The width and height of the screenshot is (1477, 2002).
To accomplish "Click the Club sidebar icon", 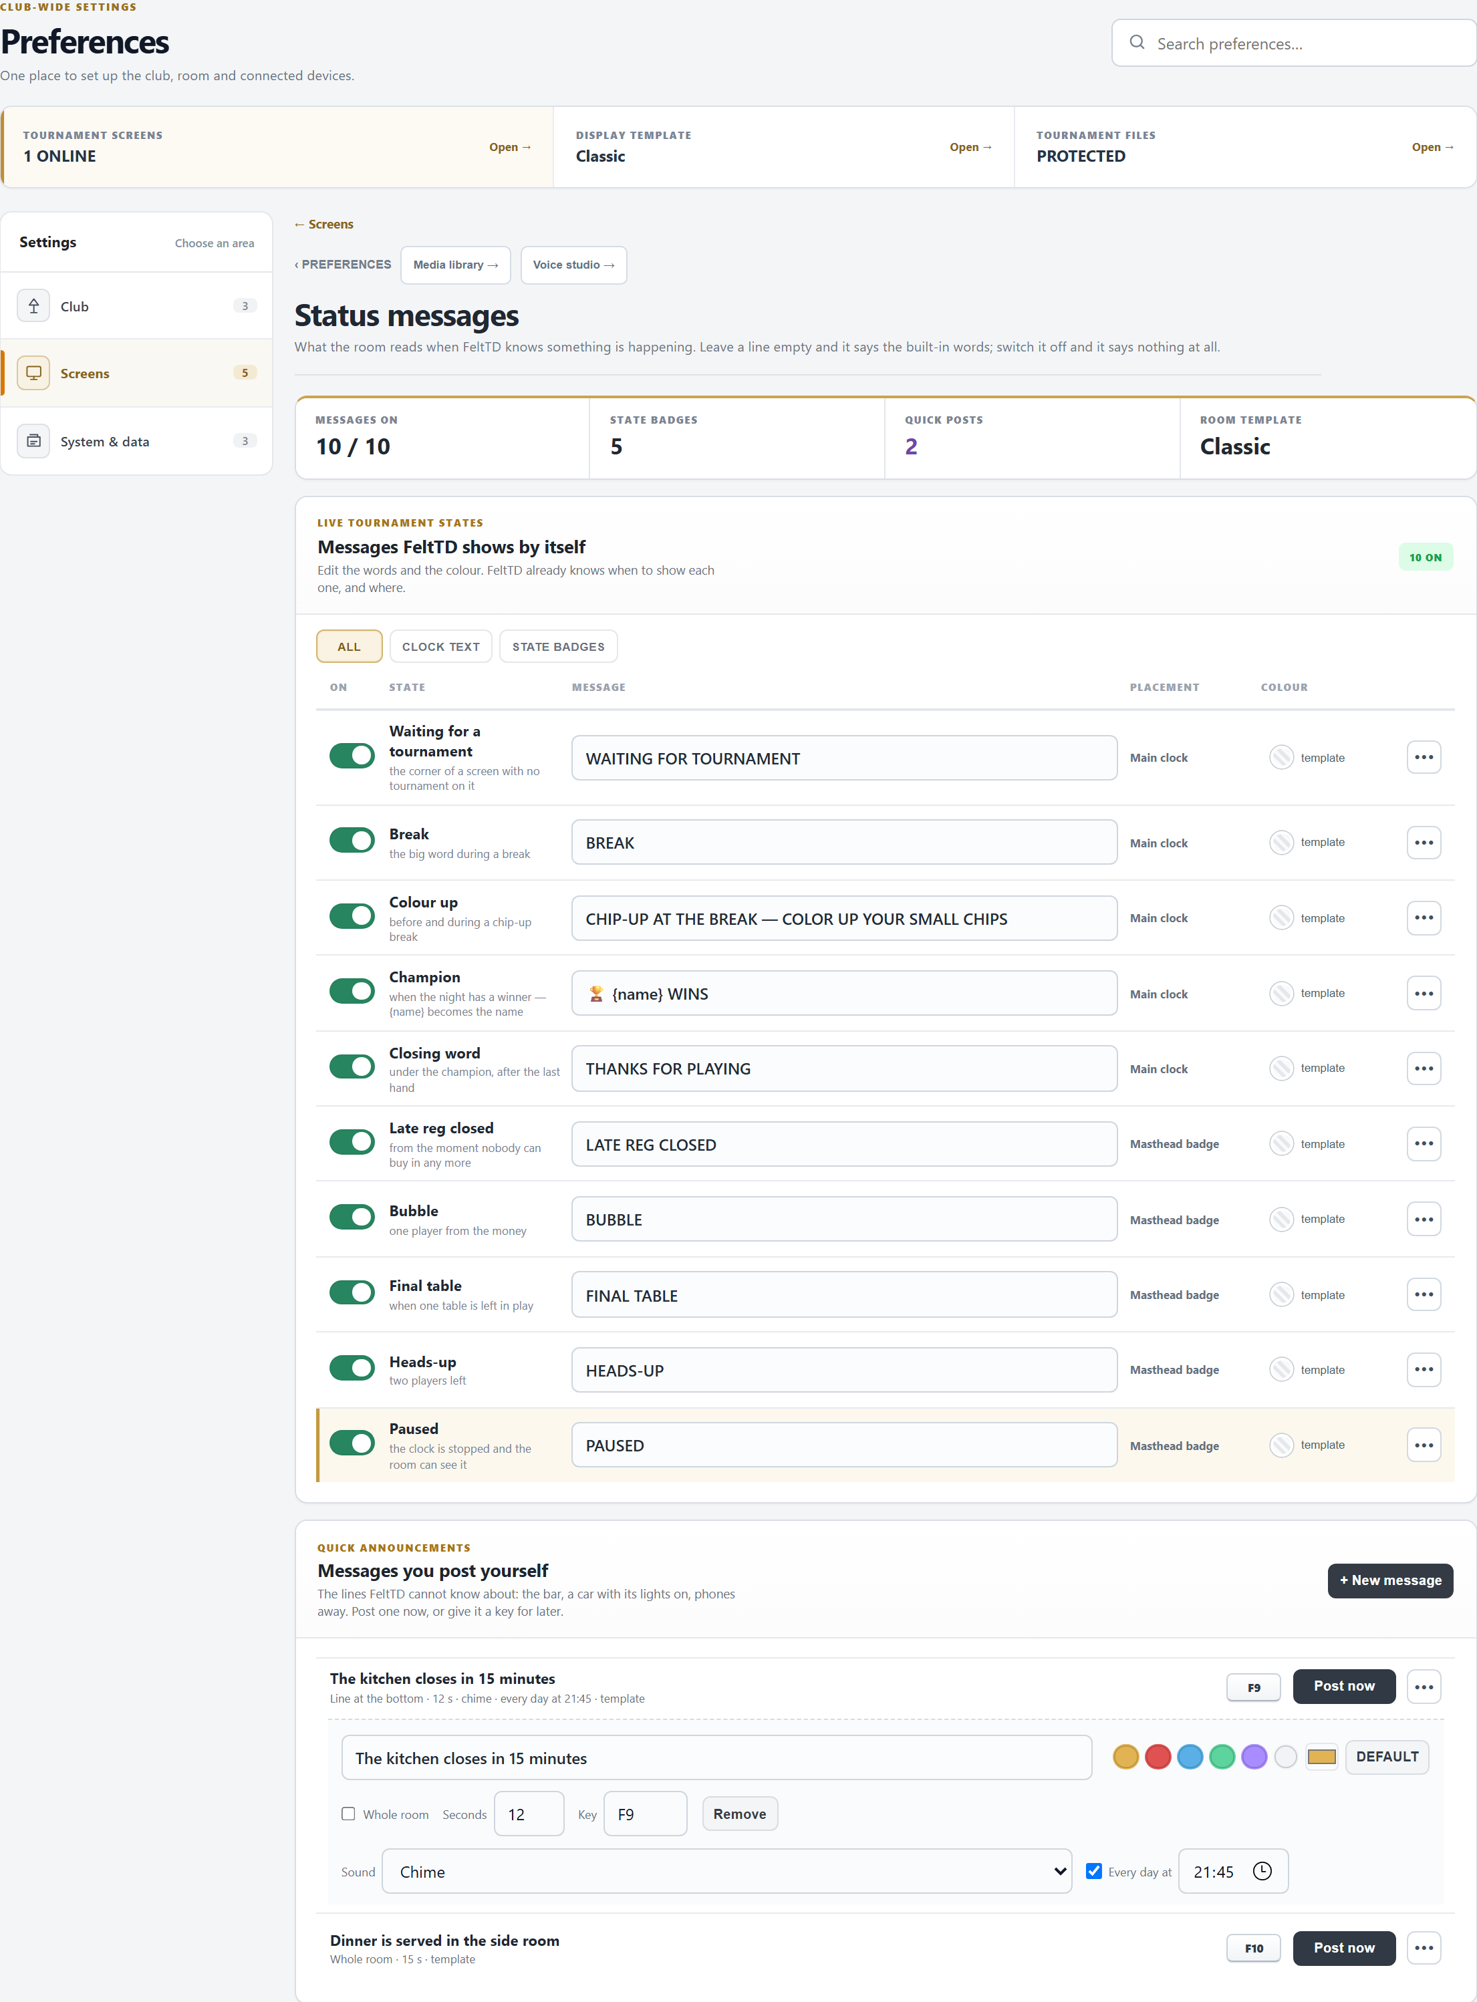I will 33,305.
